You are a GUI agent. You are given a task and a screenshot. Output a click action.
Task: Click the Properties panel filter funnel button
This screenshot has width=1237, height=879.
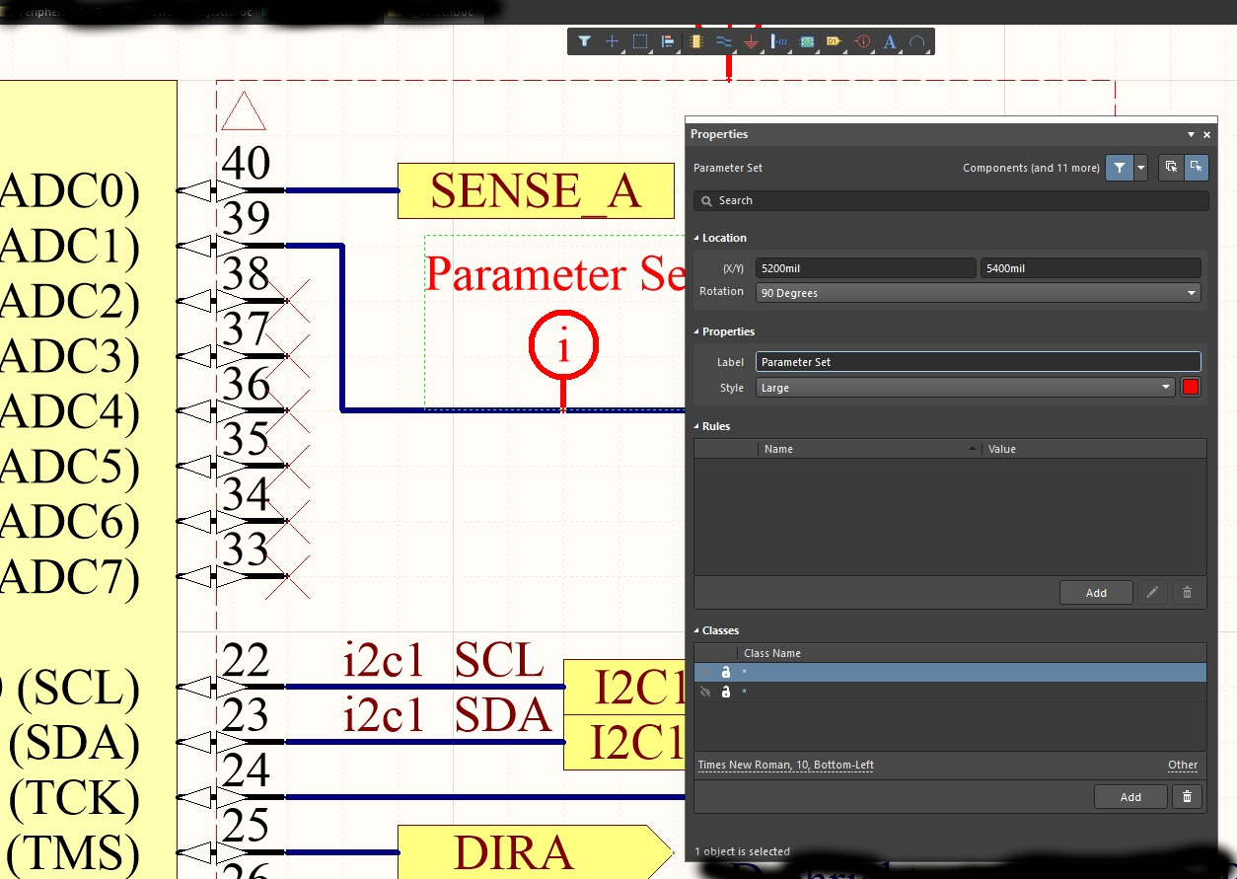point(1119,168)
